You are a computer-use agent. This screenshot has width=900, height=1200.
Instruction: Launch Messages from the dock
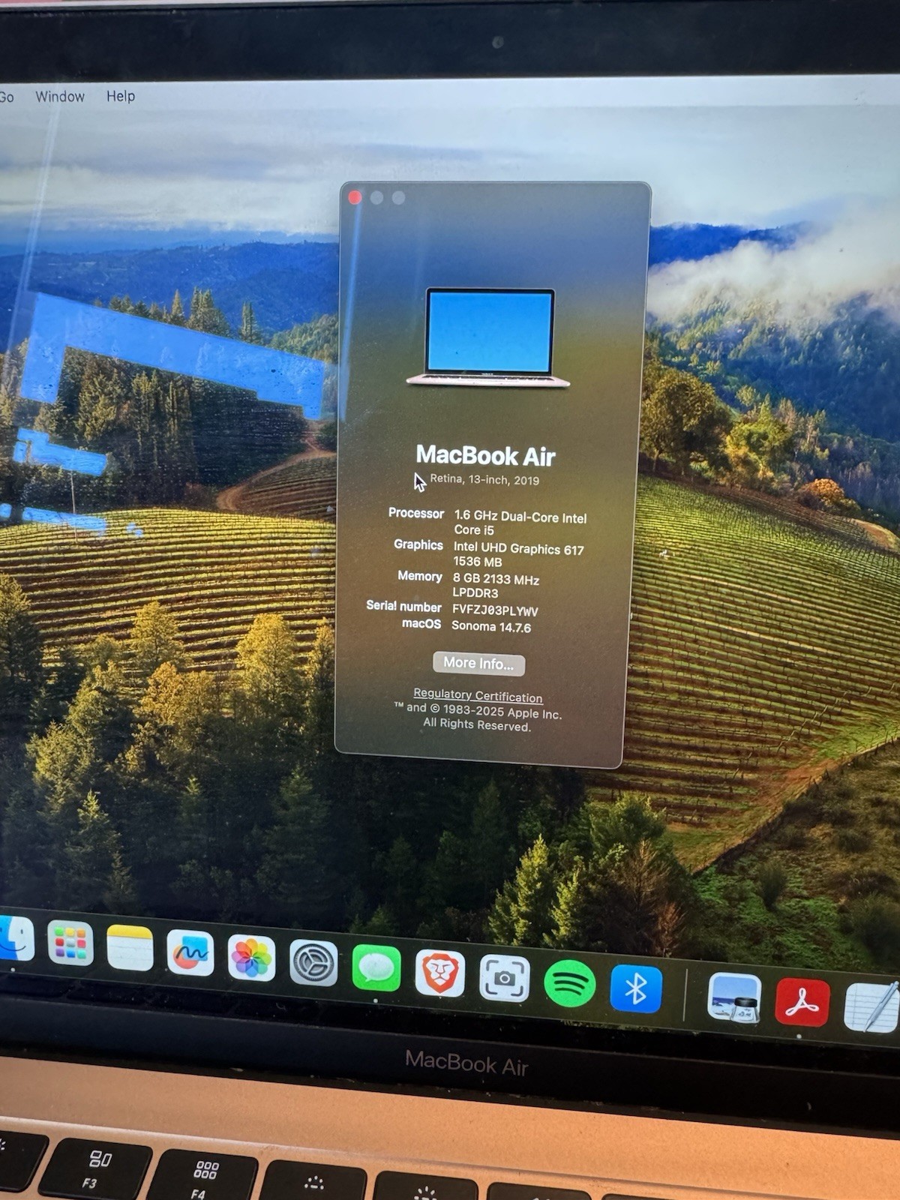[376, 968]
